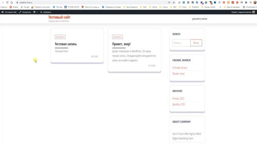Screen dimensions: 257x144
Task: Open the Декабрь 2021 archive
Action: (179, 104)
